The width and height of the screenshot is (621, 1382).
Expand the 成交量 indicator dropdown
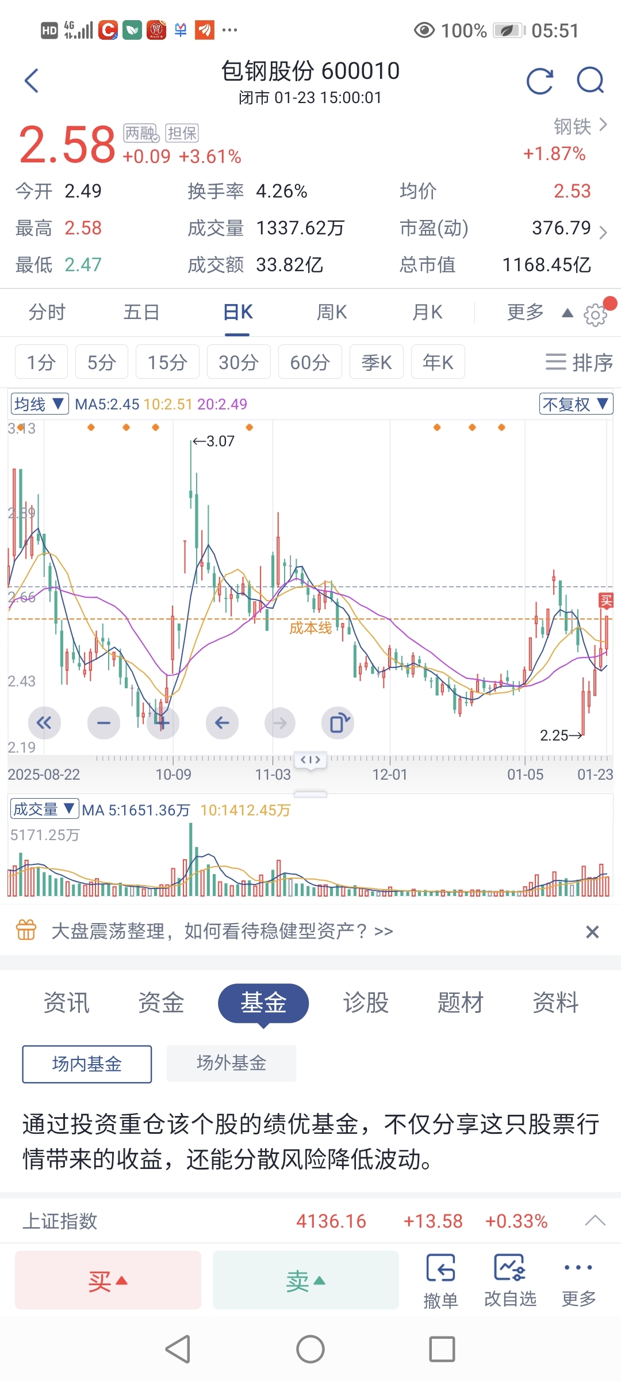pyautogui.click(x=44, y=809)
